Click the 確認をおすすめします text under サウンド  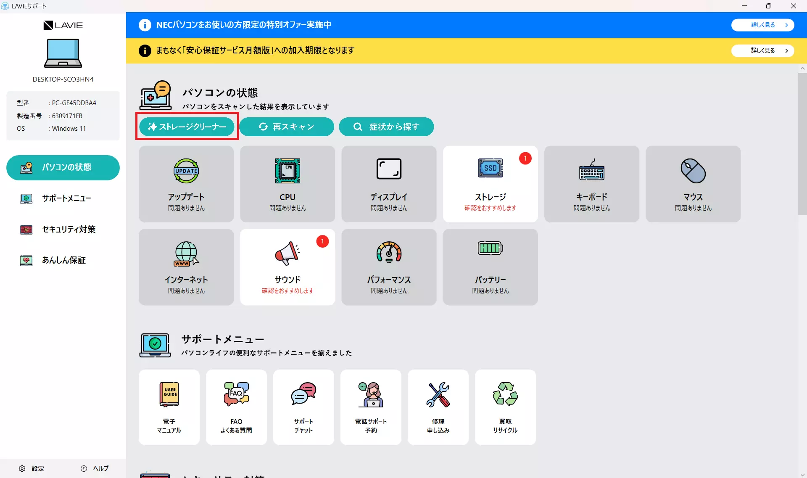(287, 291)
